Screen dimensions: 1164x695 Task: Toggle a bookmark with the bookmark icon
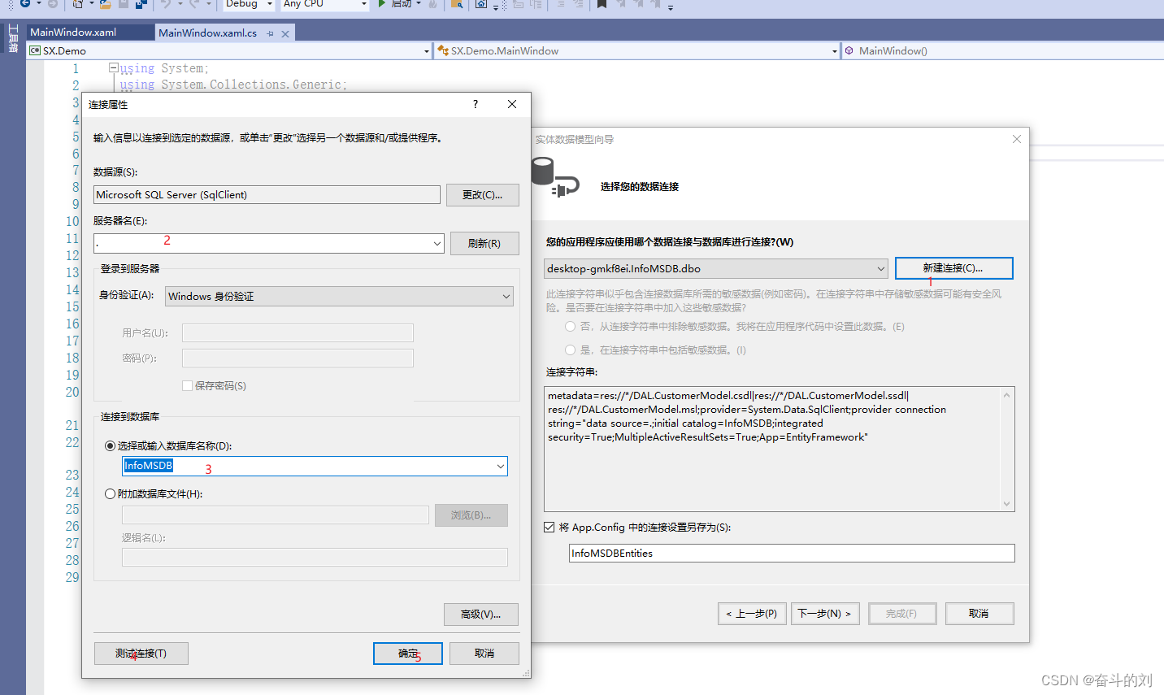pyautogui.click(x=602, y=7)
